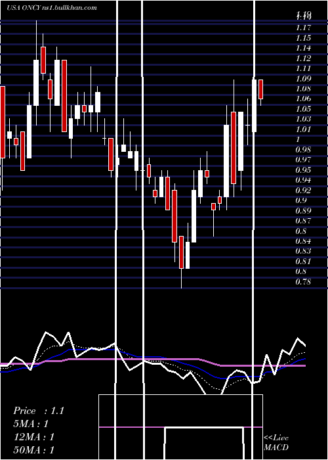Select the 0.97 price level label
The height and width of the screenshot is (460, 328).
(x=303, y=160)
